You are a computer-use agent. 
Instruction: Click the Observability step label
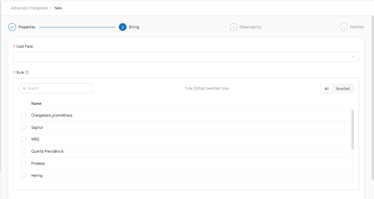250,27
